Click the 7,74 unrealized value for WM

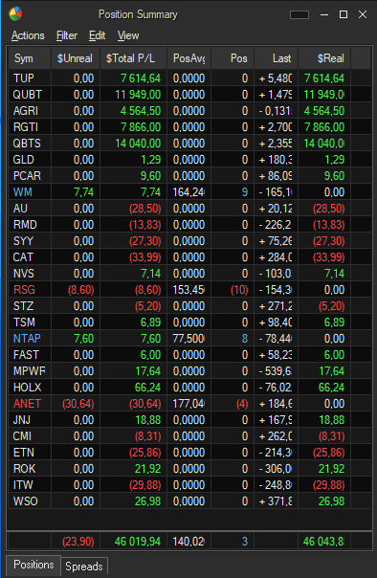(83, 192)
